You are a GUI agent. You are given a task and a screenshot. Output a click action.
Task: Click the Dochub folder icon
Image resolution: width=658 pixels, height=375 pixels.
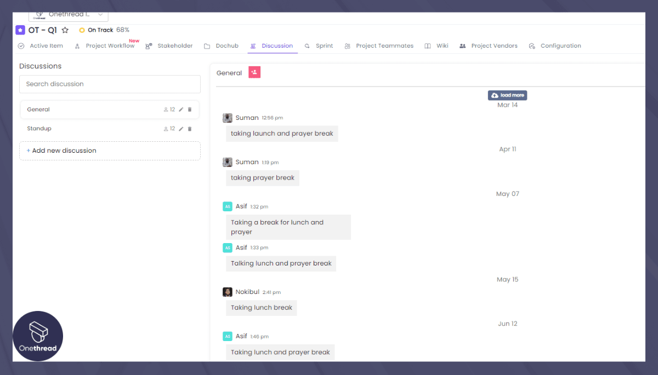coord(206,45)
